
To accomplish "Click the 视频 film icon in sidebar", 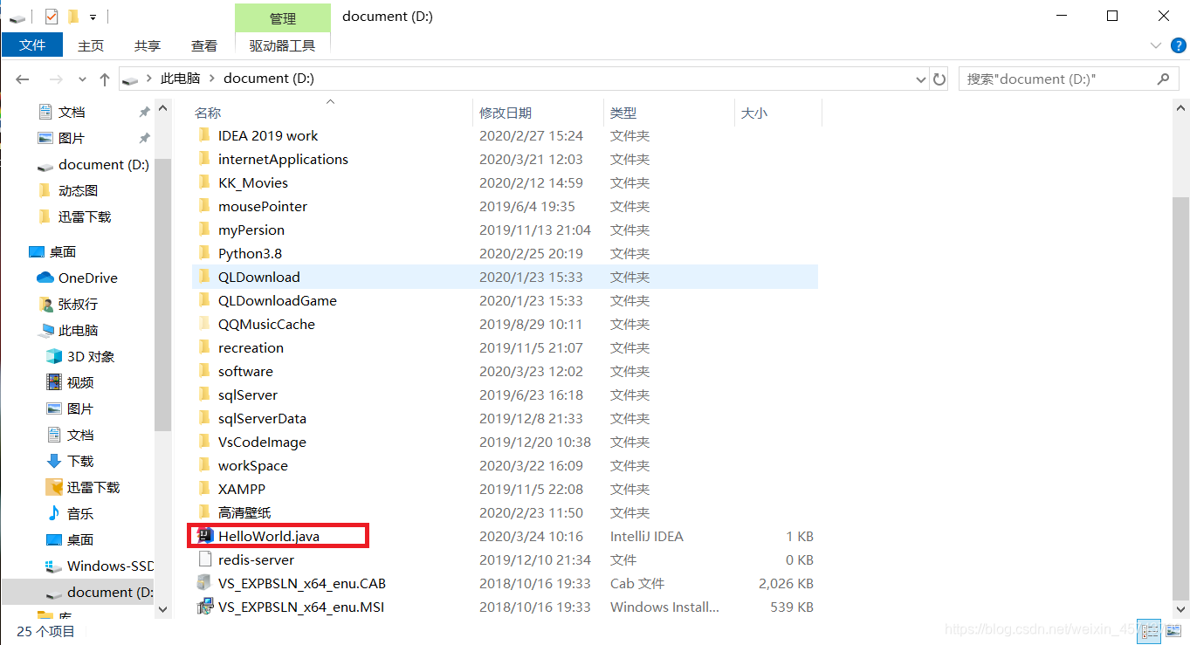I will tap(53, 382).
